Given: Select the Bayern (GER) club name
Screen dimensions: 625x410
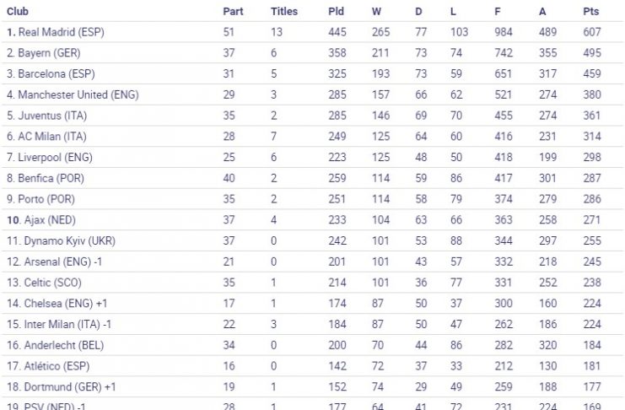Looking at the screenshot, I should (44, 53).
